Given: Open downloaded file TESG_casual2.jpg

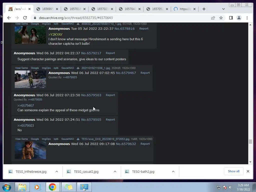Looking at the screenshot, I should point(86,171).
